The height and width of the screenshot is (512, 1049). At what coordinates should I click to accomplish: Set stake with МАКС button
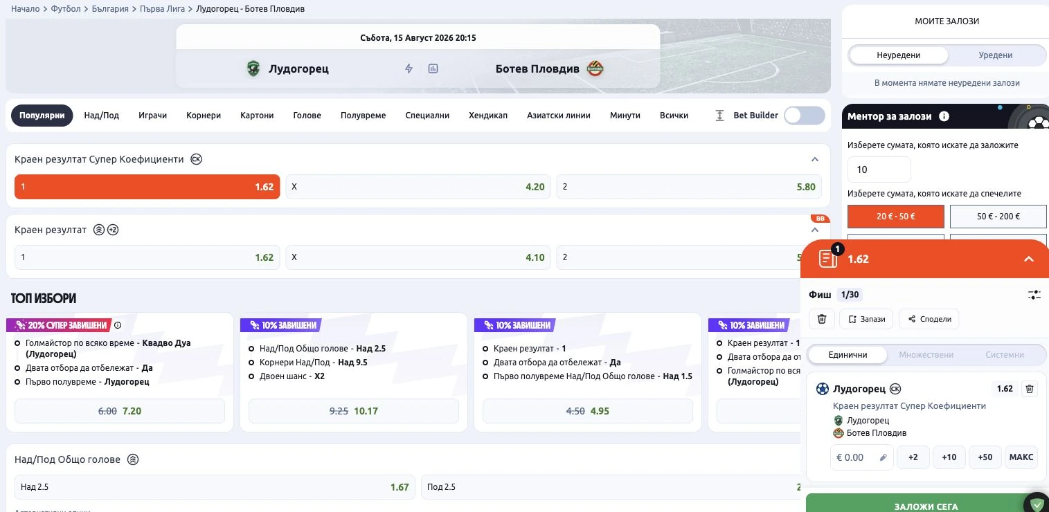point(1021,457)
